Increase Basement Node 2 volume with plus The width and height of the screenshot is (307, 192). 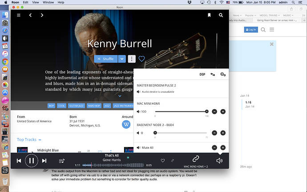(x=223, y=133)
